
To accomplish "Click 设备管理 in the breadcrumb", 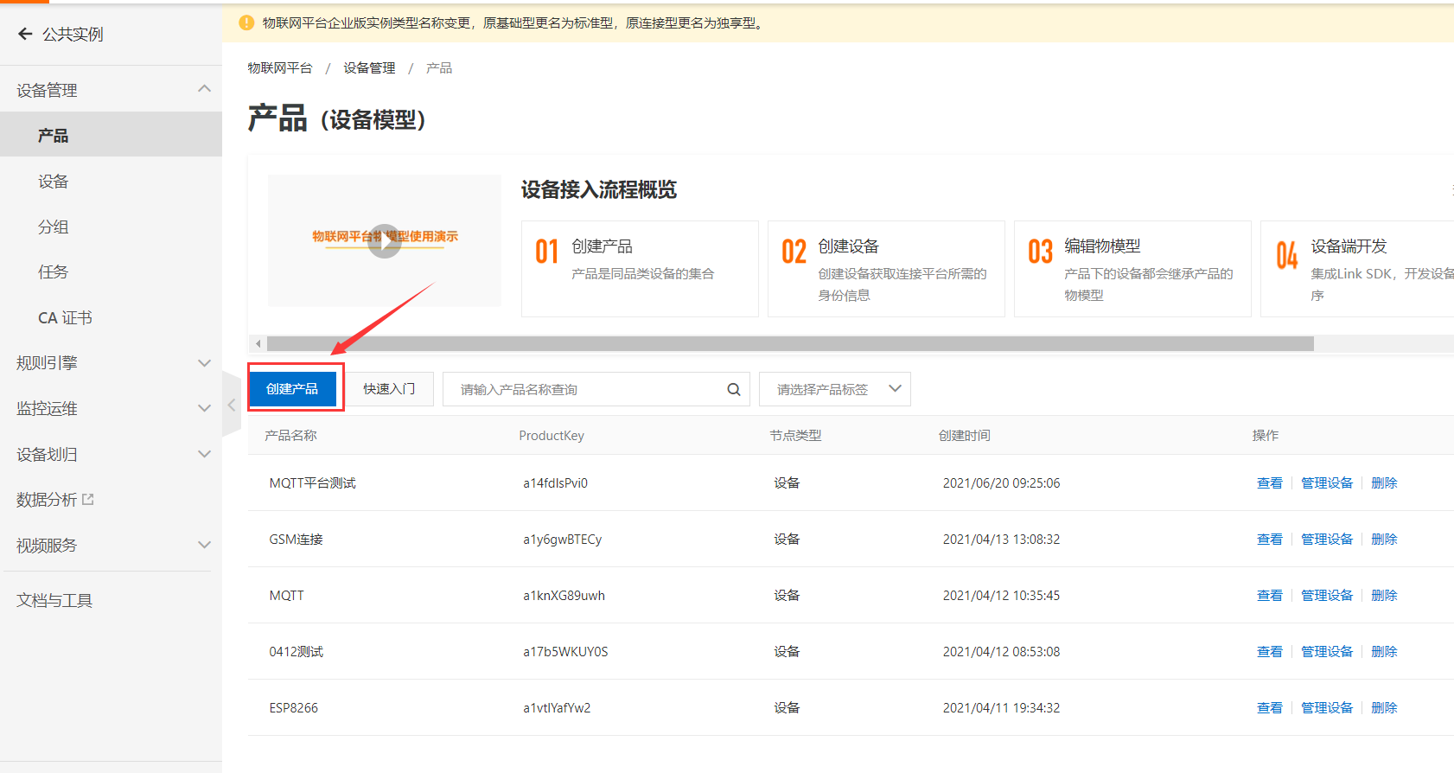I will click(369, 67).
